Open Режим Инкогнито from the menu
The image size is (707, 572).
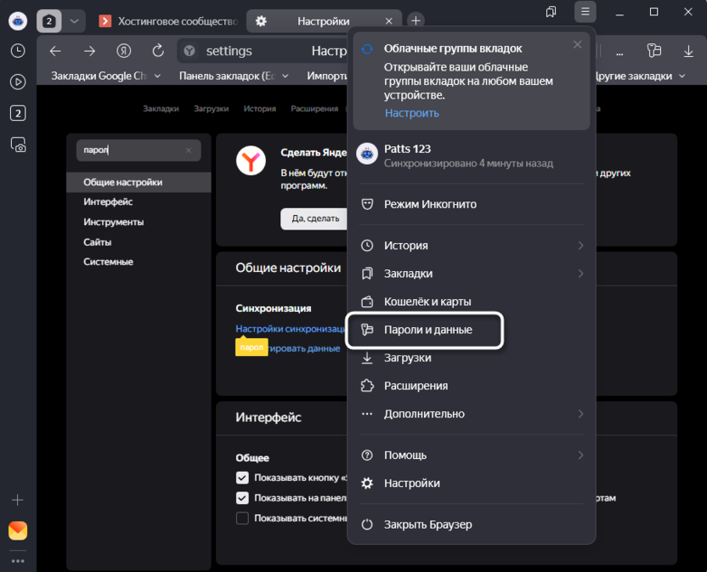point(429,204)
